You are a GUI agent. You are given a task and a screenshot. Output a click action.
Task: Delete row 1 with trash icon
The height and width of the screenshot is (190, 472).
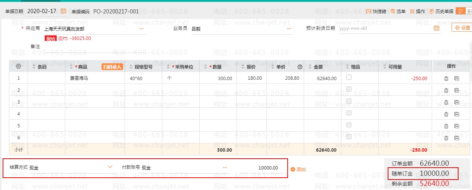446,78
